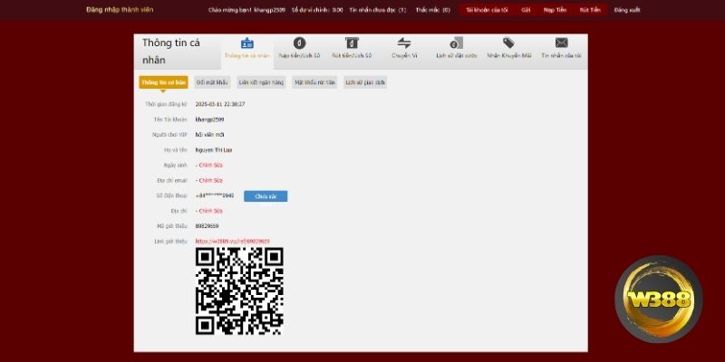The width and height of the screenshot is (725, 362).
Task: Click the Nạp Tiền button in top bar
Action: [x=555, y=10]
